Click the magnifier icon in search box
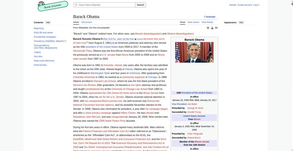The height and width of the screenshot is (151, 293). [76, 5]
